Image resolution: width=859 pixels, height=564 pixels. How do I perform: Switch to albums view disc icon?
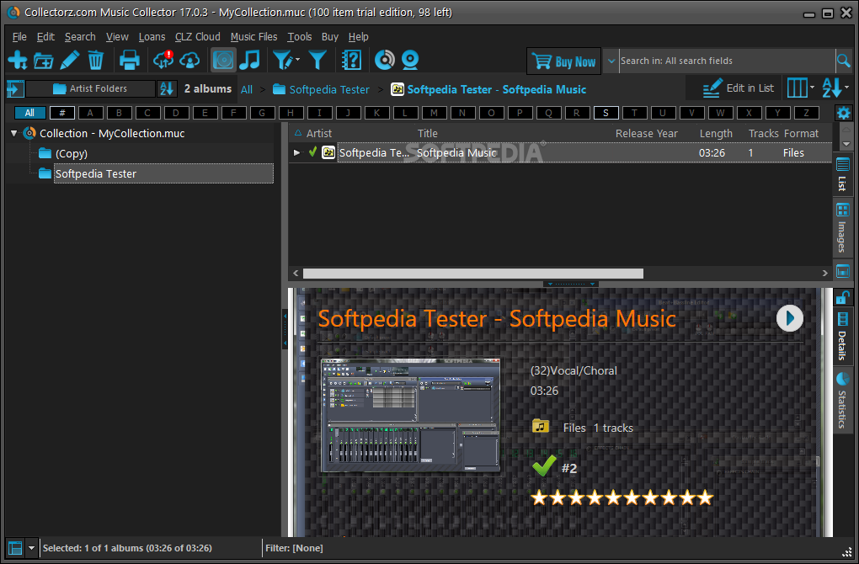223,60
